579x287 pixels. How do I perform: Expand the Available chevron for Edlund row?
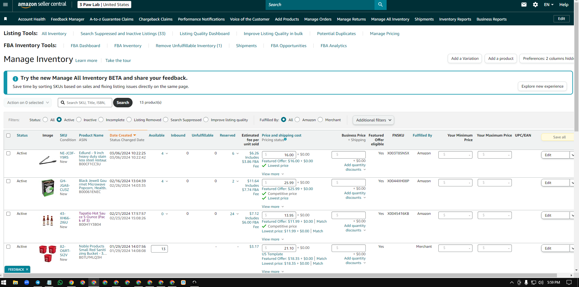[x=167, y=154]
